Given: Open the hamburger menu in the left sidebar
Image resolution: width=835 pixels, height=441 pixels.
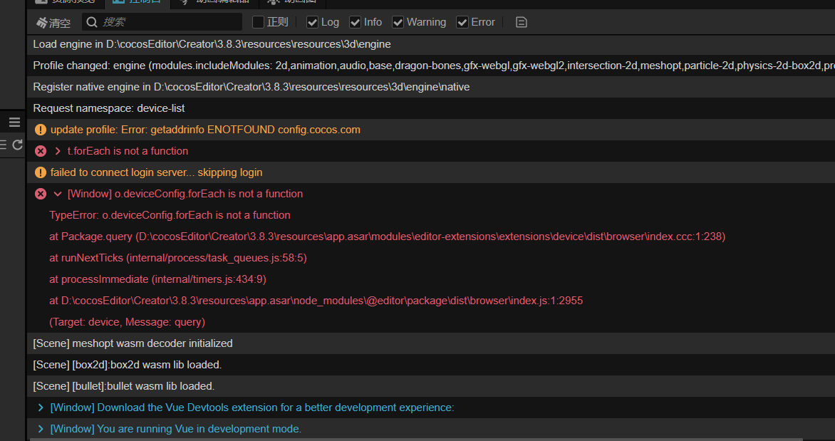Looking at the screenshot, I should 13,122.
